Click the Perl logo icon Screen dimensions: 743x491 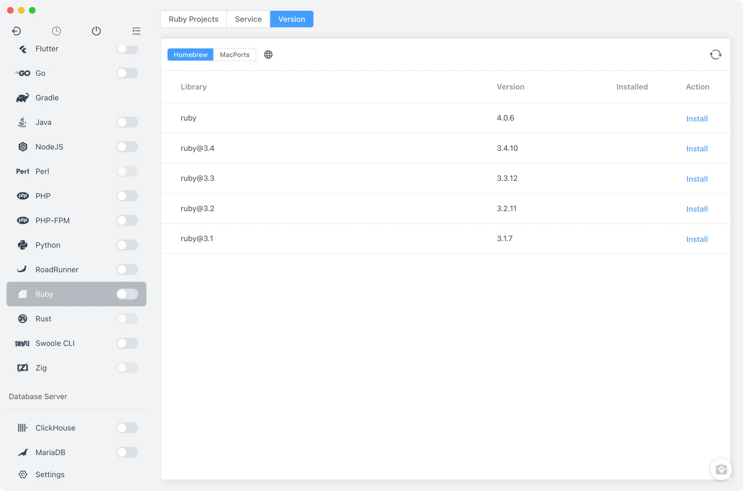22,171
